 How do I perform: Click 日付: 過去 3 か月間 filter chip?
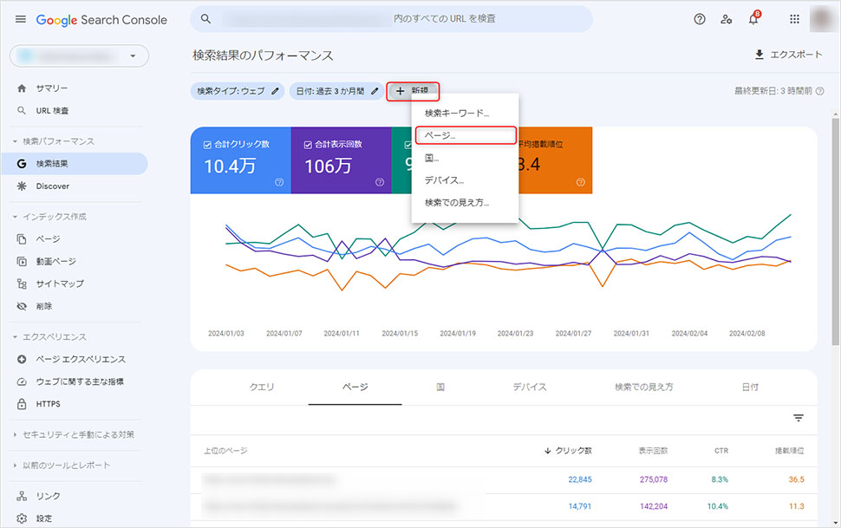[x=337, y=91]
